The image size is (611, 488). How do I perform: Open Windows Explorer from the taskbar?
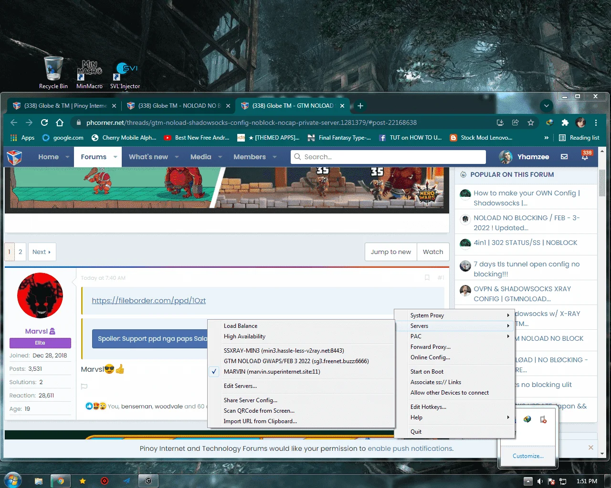[x=39, y=481]
